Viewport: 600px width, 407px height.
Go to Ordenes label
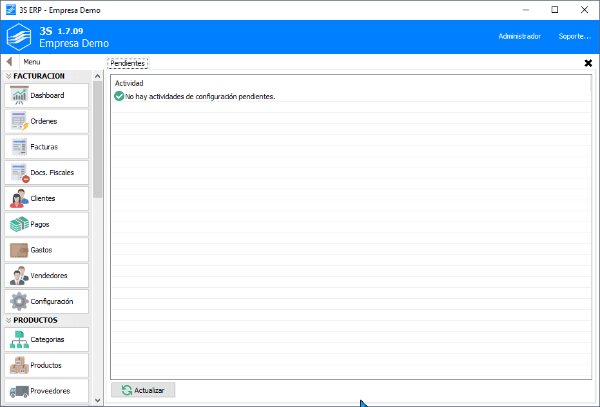[44, 121]
